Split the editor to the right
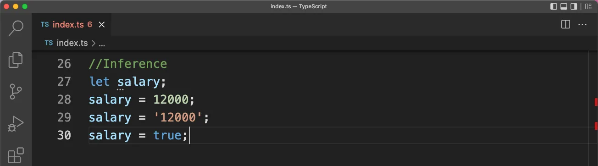 tap(565, 25)
